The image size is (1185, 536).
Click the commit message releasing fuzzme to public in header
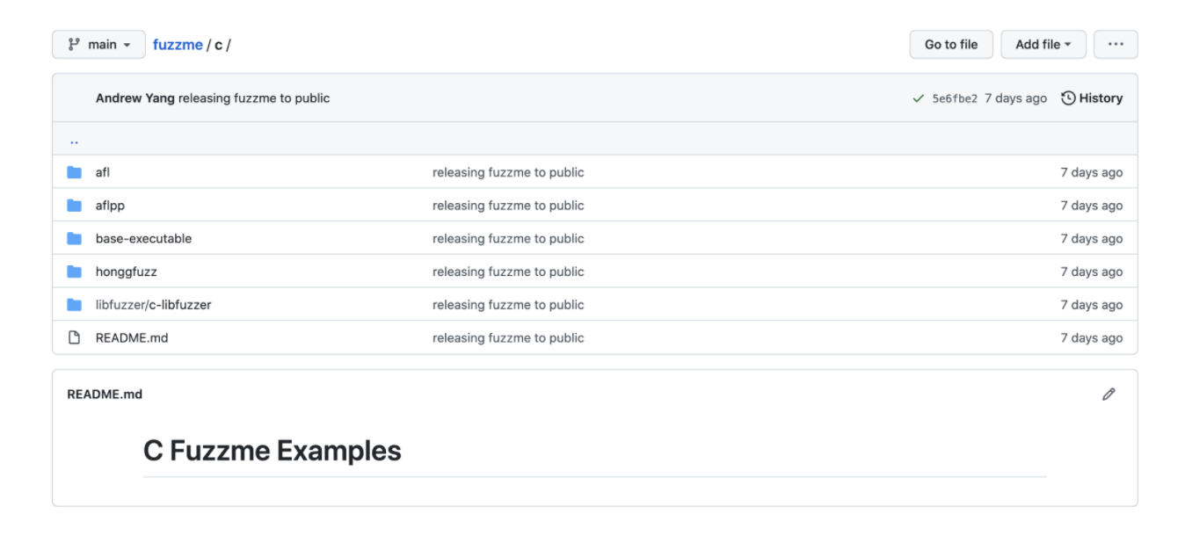[254, 98]
